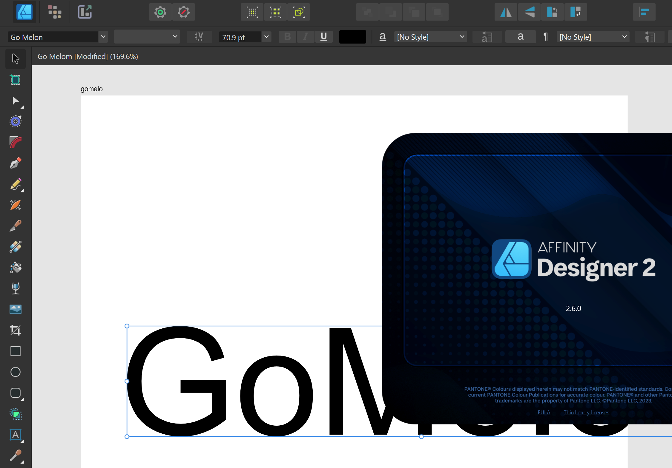
Task: Toggle Italic formatting
Action: pyautogui.click(x=305, y=37)
